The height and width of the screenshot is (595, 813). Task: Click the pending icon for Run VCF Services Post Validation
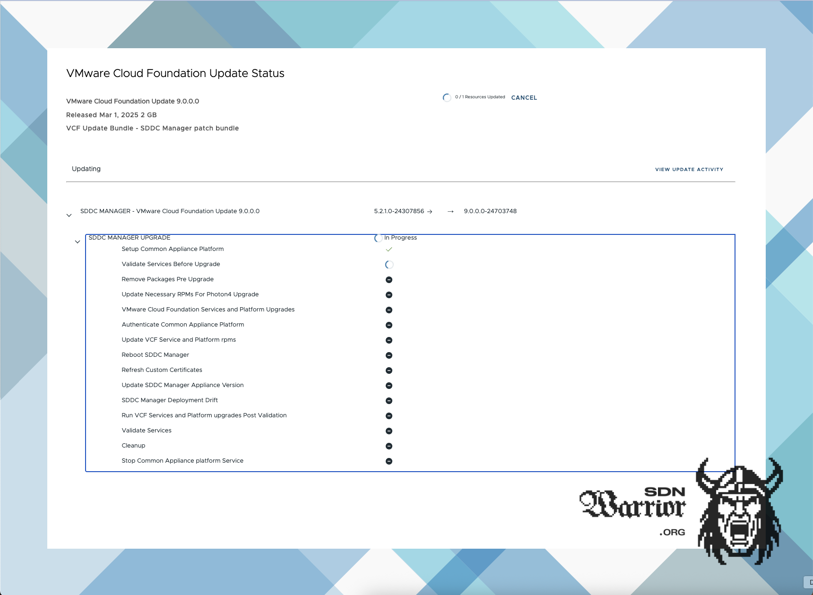point(389,416)
